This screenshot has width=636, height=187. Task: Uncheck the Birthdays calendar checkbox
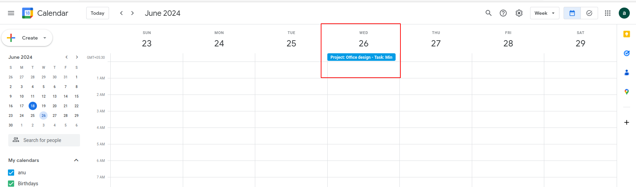coord(11,184)
